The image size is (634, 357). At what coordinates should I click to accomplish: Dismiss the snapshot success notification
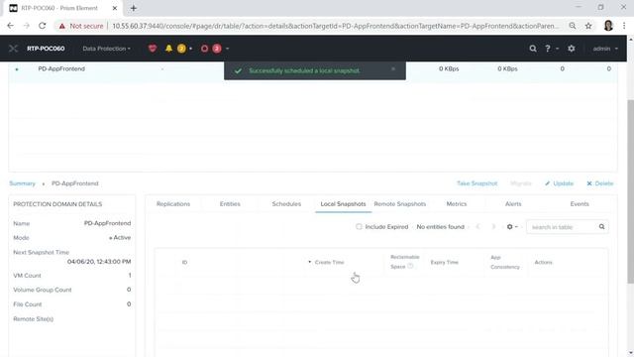pos(393,69)
